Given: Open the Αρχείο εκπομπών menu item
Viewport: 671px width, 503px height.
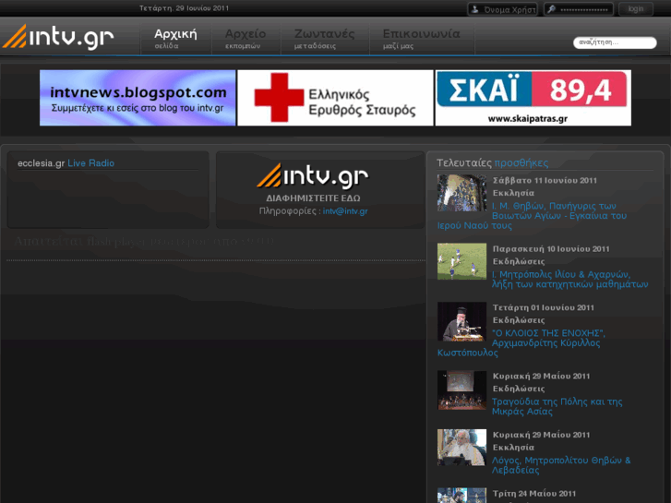Looking at the screenshot, I should click(246, 39).
